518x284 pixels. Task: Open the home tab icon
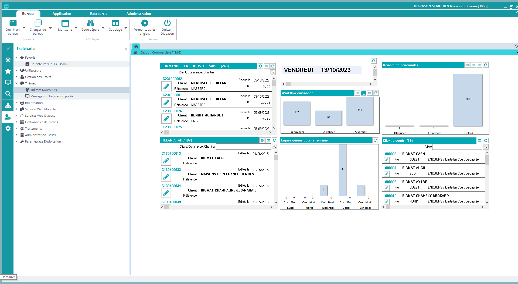[x=136, y=47]
